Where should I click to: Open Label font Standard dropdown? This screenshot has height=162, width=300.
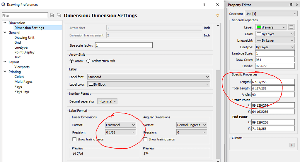(149, 77)
